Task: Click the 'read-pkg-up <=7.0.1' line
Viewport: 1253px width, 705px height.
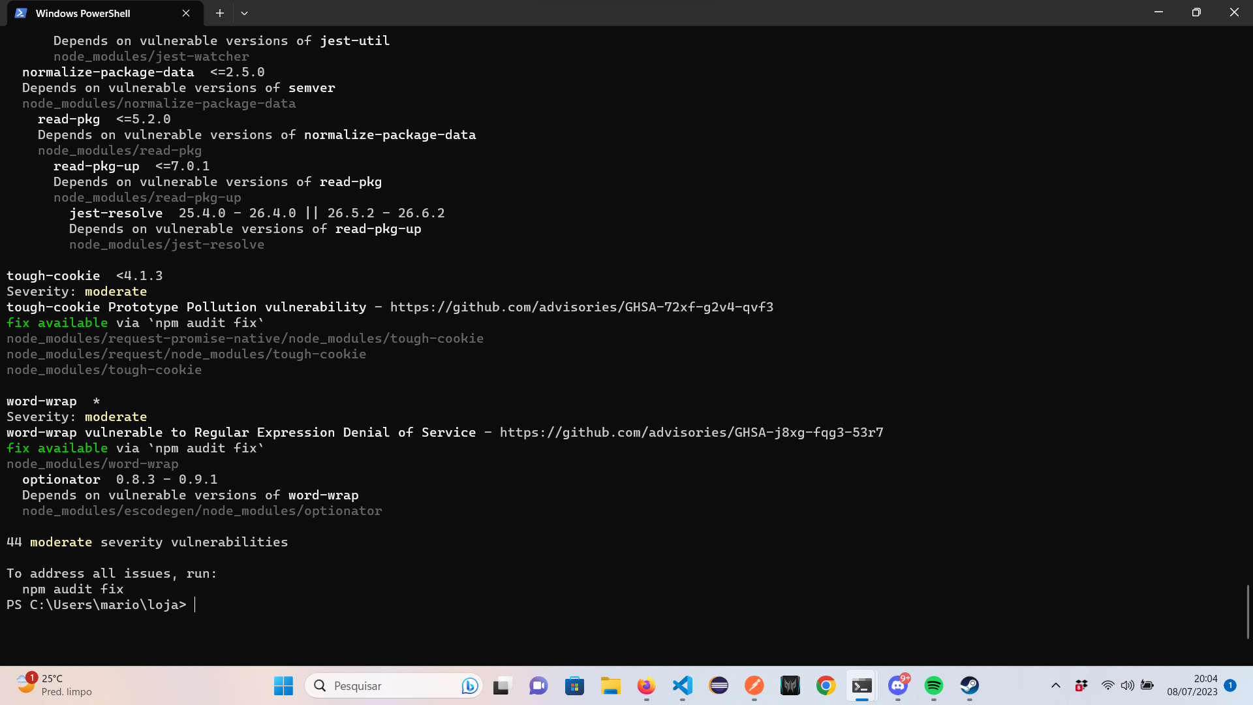Action: tap(132, 166)
